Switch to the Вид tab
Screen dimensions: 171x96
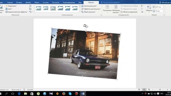(x=80, y=2)
